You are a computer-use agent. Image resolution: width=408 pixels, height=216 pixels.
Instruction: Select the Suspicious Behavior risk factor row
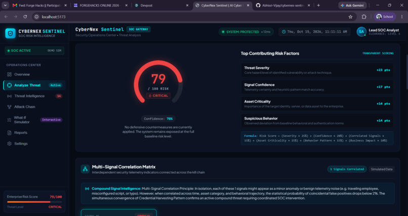coord(317,121)
